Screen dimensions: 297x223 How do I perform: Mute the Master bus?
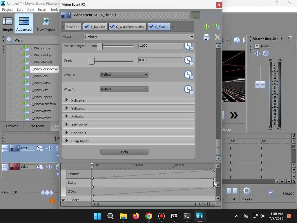coord(266,53)
